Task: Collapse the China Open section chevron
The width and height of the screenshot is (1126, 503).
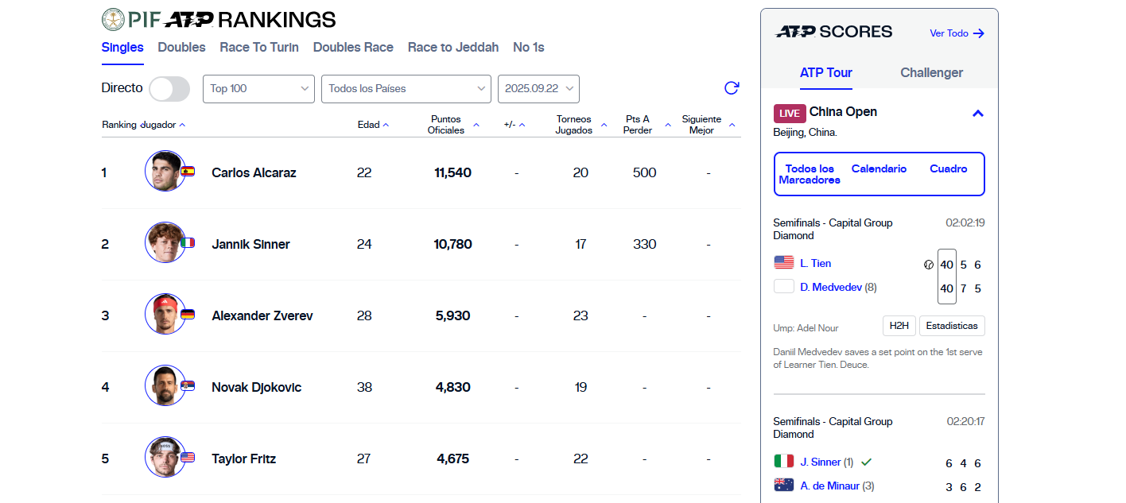Action: click(978, 114)
